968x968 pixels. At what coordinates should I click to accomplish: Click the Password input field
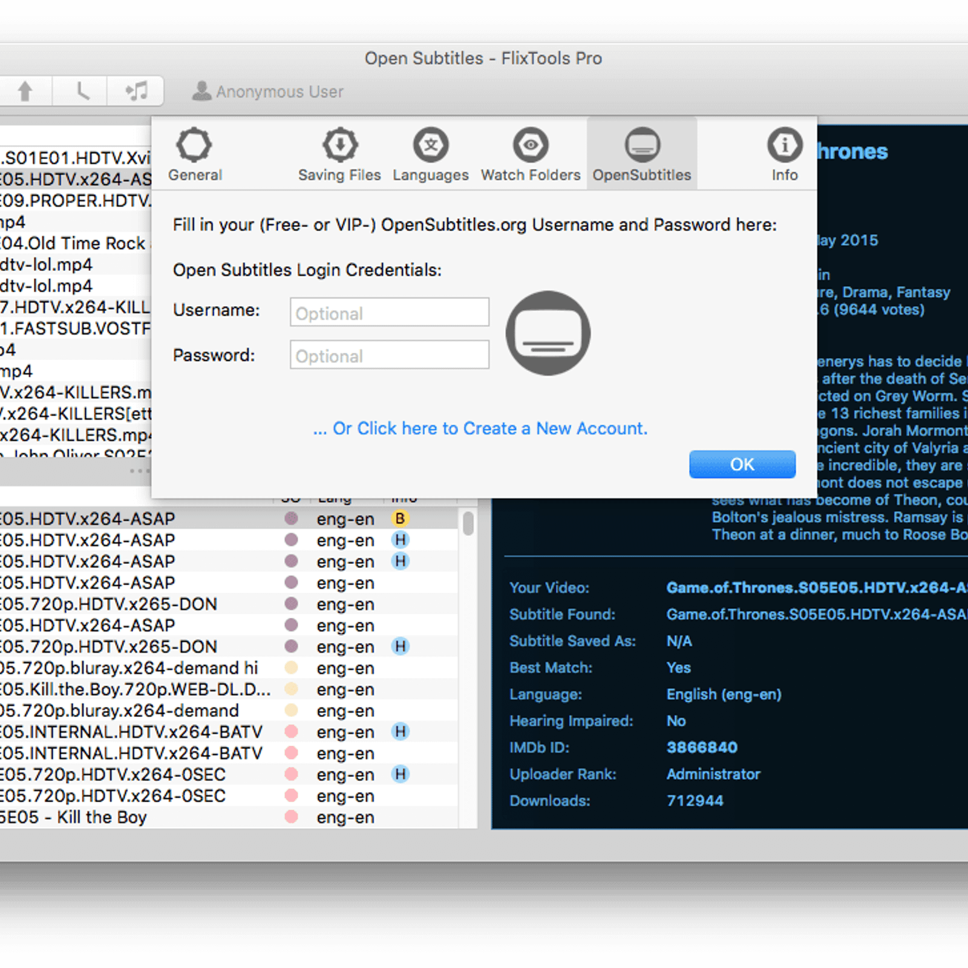click(x=390, y=355)
